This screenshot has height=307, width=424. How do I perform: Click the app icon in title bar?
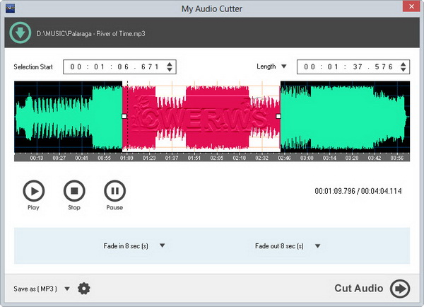(9, 8)
